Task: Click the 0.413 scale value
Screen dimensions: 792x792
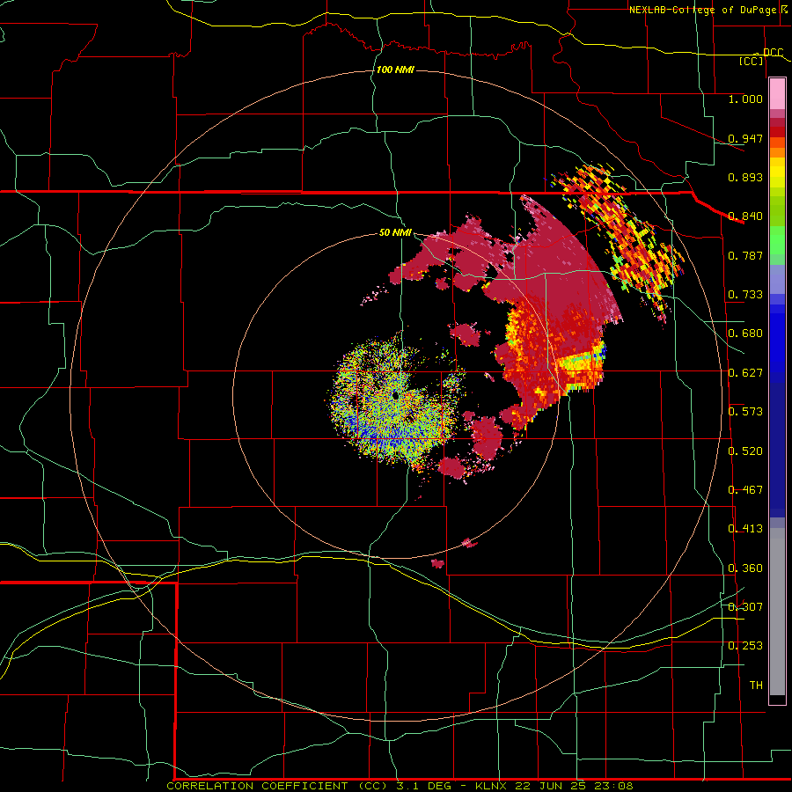Action: click(x=745, y=529)
